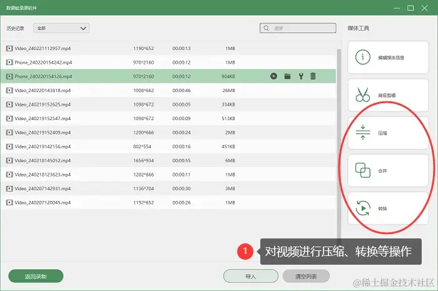This screenshot has width=438, height=291.
Task: Select file name Video_240219142156.mp4
Action: [43, 146]
